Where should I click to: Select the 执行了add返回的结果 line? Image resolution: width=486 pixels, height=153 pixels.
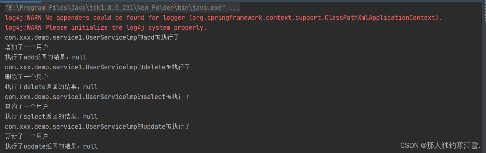coord(46,57)
